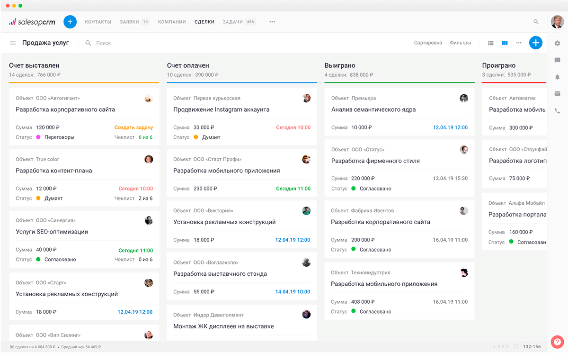This screenshot has height=353, width=568.
Task: Open the user profile avatar
Action: point(557,22)
